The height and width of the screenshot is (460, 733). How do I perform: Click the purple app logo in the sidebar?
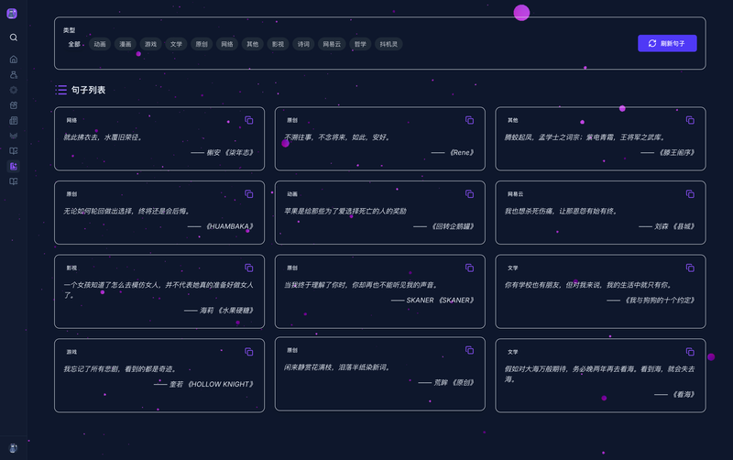point(12,14)
